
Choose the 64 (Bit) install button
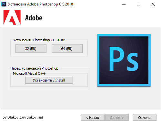67,48
